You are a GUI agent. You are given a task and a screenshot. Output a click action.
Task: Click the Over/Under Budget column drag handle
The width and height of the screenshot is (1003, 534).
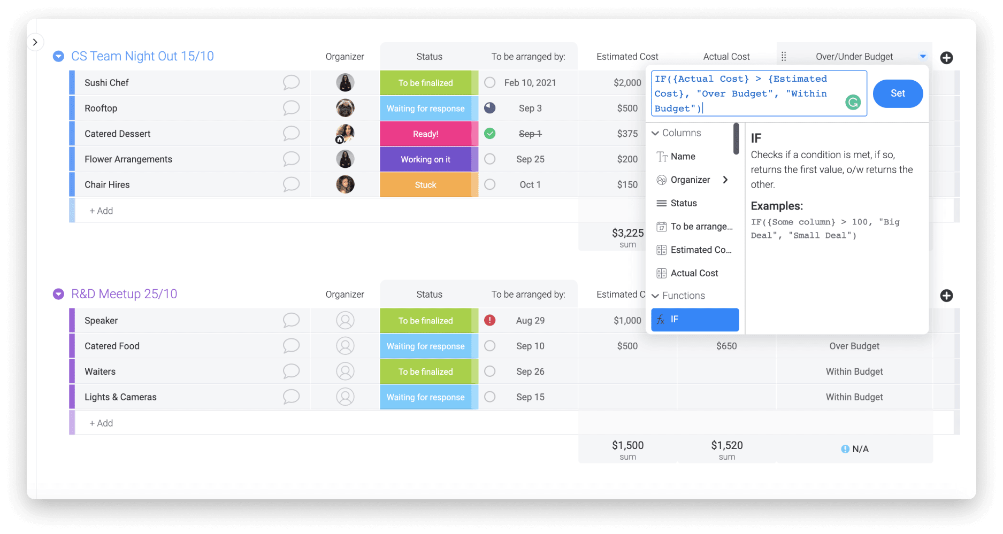point(784,57)
